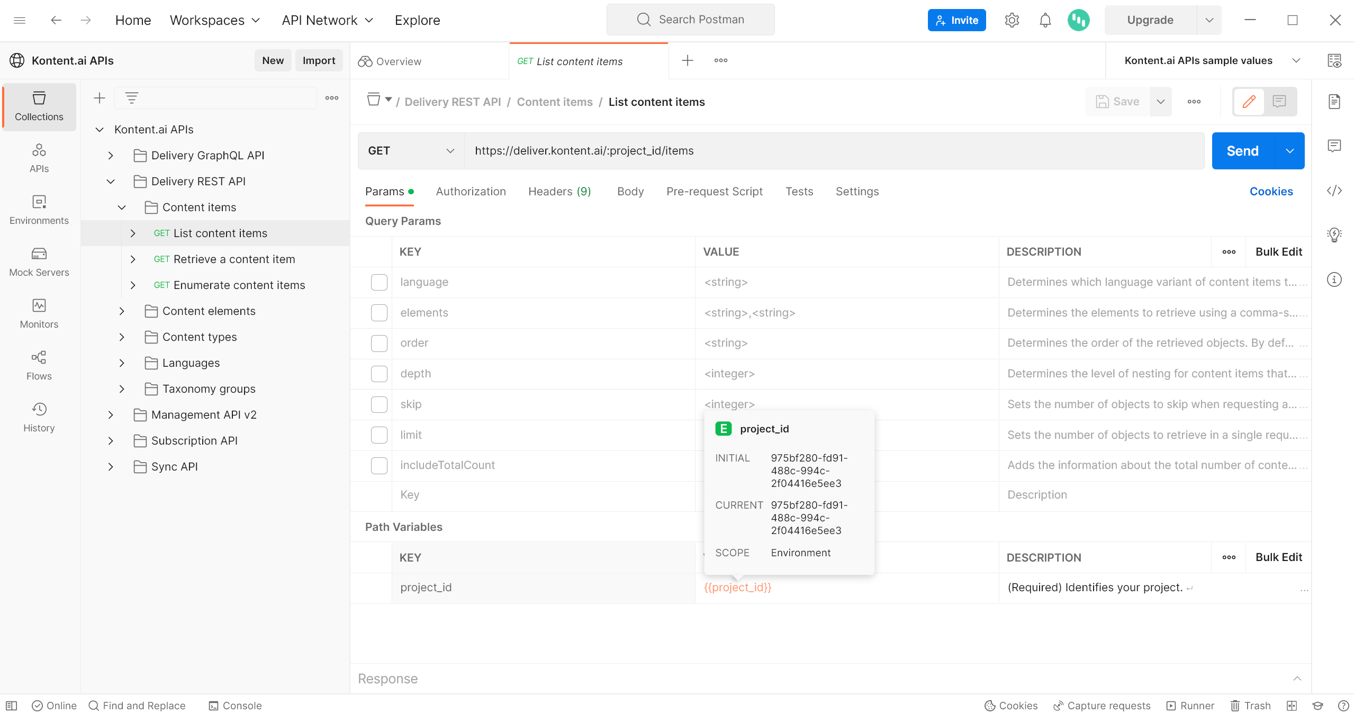The width and height of the screenshot is (1354, 714).
Task: Click the Send button
Action: (x=1242, y=150)
